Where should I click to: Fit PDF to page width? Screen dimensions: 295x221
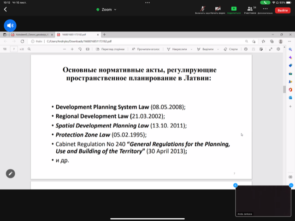[x=88, y=49]
